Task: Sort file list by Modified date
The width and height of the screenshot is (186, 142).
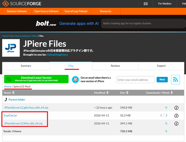Action: pos(101,93)
